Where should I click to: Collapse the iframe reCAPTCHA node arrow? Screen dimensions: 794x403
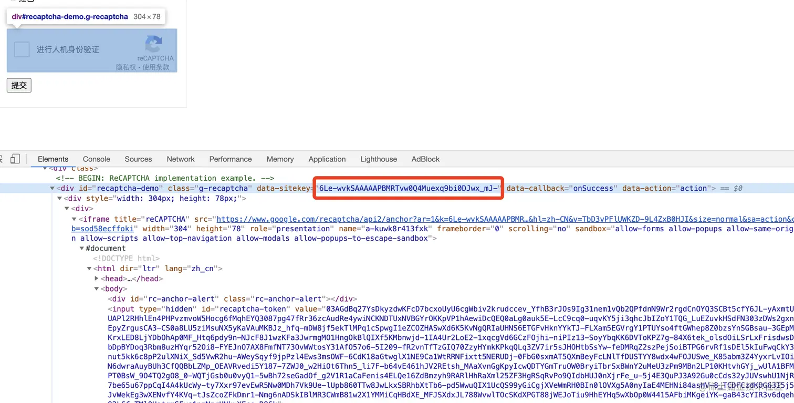[x=74, y=219]
